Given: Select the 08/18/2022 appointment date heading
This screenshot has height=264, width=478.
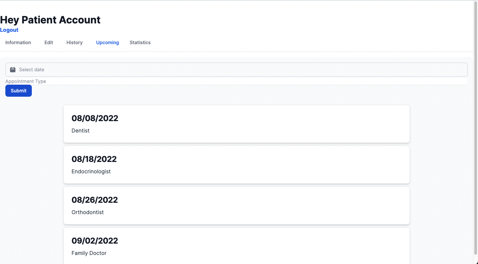Looking at the screenshot, I should tap(94, 159).
